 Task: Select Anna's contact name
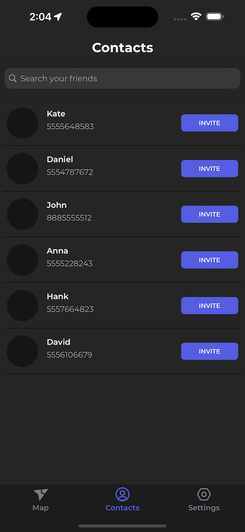(x=57, y=251)
